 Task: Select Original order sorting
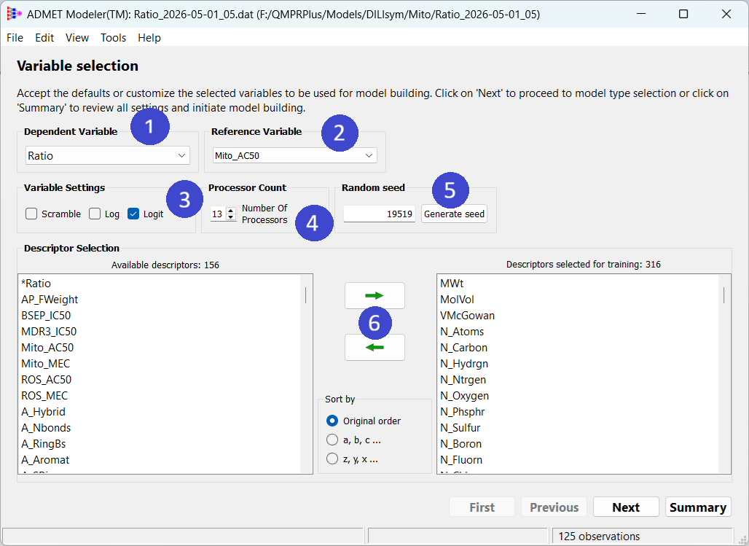[x=332, y=421]
